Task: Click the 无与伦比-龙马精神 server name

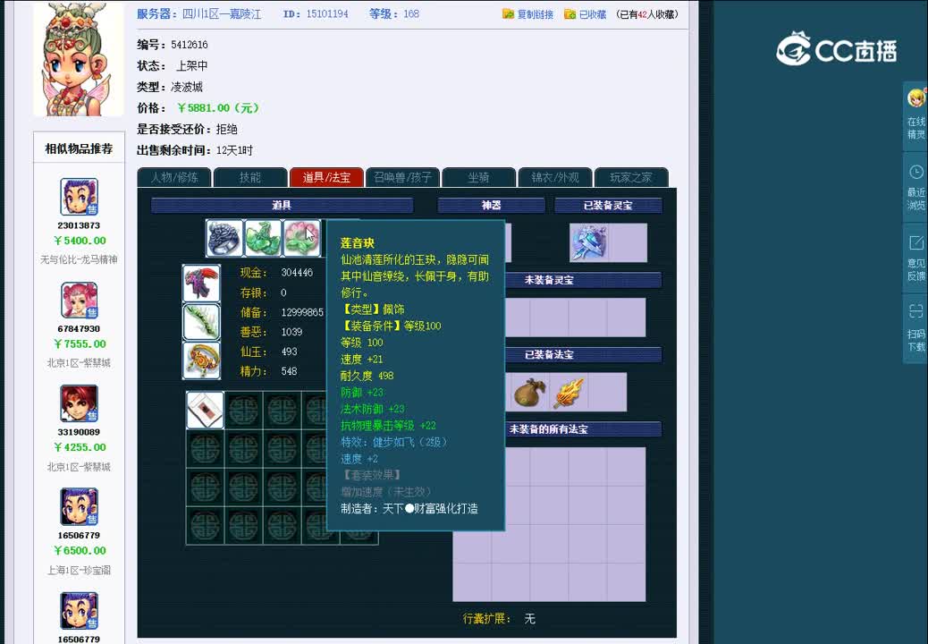Action: click(79, 259)
